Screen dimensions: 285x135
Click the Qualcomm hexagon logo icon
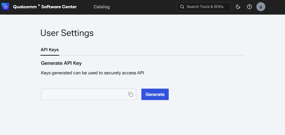[x=6, y=7]
